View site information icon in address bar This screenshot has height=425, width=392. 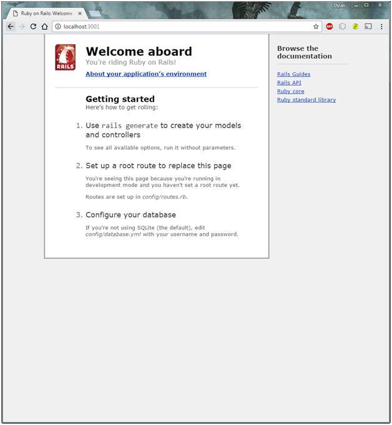click(58, 26)
